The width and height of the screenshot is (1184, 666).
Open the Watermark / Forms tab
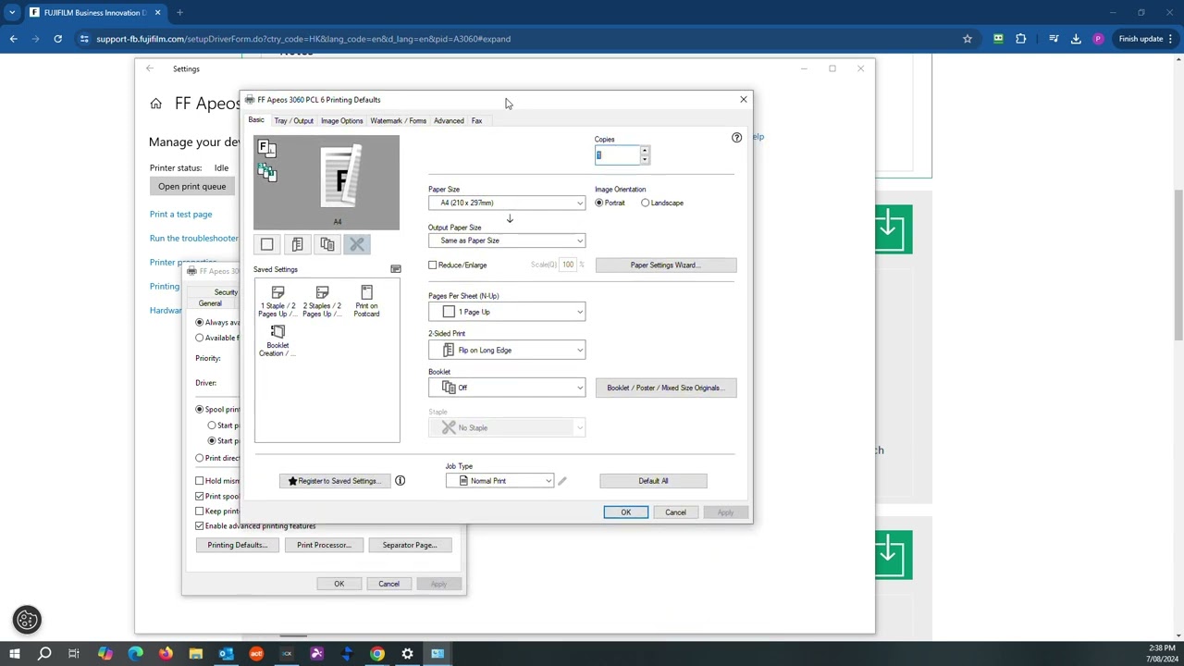click(x=398, y=121)
